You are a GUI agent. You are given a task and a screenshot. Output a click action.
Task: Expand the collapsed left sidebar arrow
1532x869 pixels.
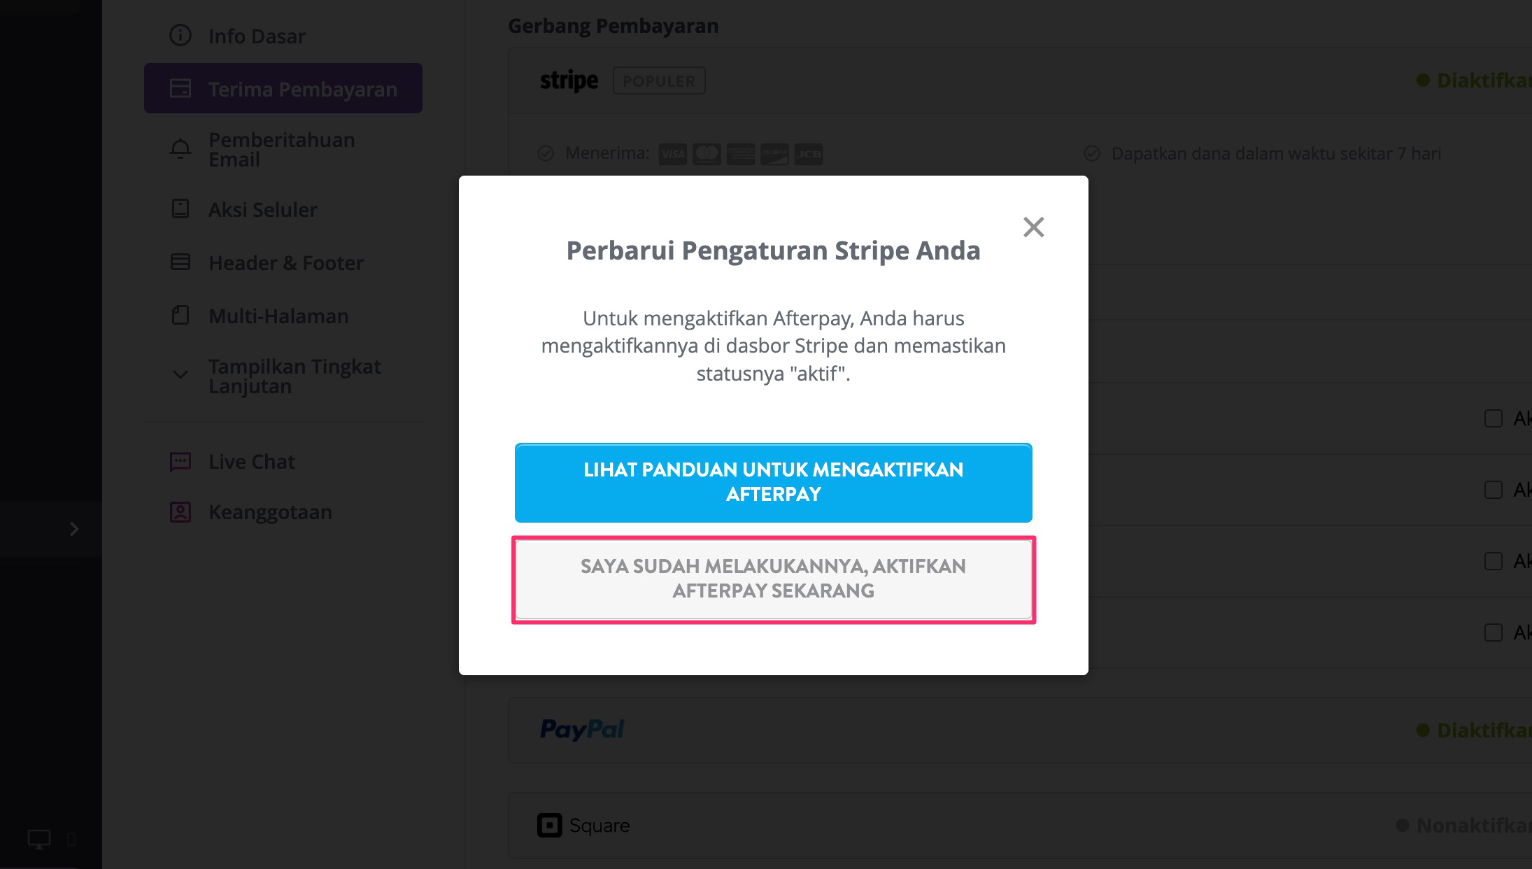pos(74,529)
